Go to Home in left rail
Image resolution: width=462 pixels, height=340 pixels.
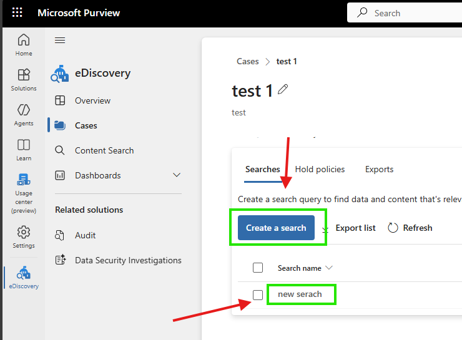[24, 44]
